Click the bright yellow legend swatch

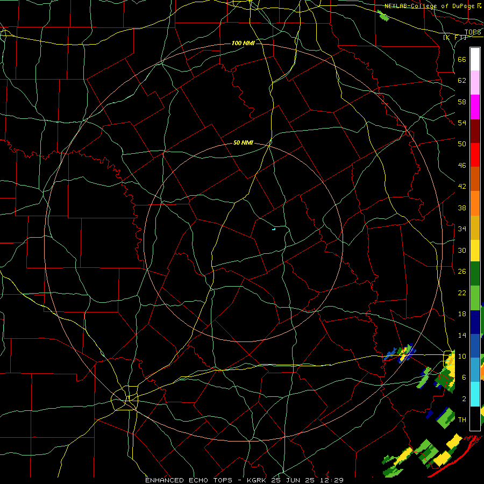click(475, 250)
